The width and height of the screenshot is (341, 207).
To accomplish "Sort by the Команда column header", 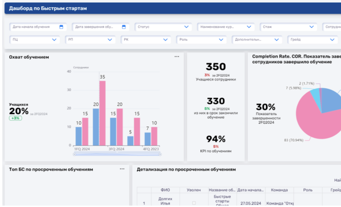I will coord(279,190).
